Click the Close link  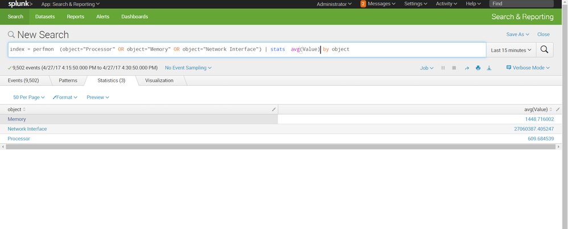(543, 35)
